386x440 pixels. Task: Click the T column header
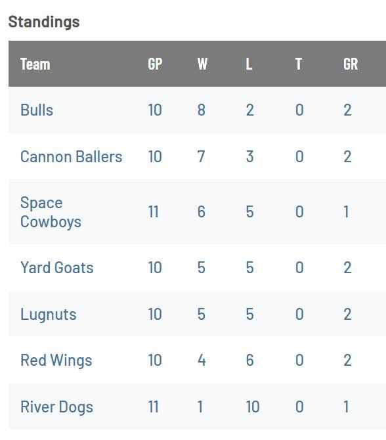299,64
